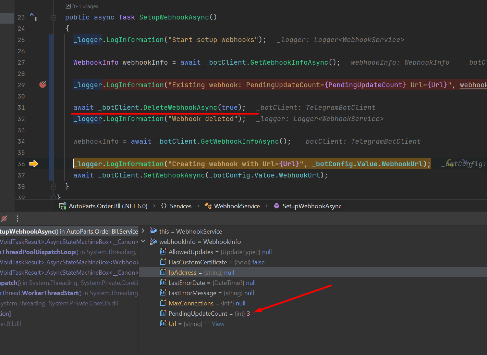This screenshot has height=355, width=487.
Task: Select the 'spatch() in System.Threading' stack frame
Action: 69,282
